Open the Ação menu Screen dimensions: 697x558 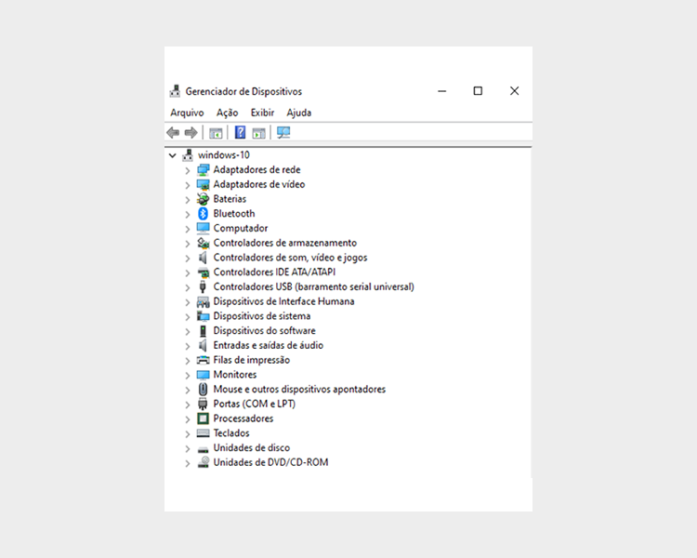pos(227,113)
